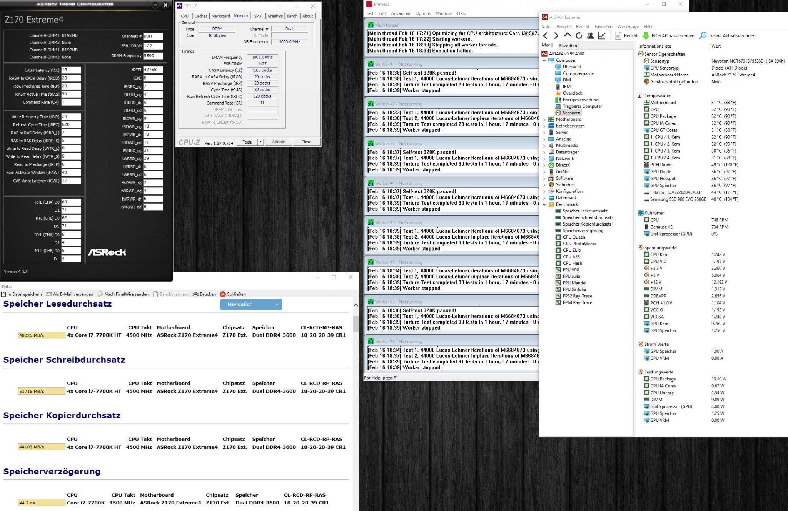Expand the Server tree node
This screenshot has height=511, width=788.
click(x=544, y=133)
